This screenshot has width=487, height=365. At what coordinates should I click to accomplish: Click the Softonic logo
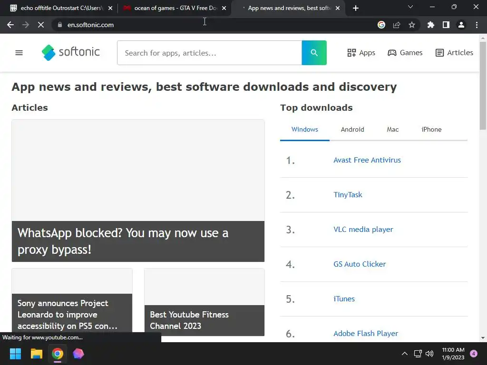click(71, 52)
